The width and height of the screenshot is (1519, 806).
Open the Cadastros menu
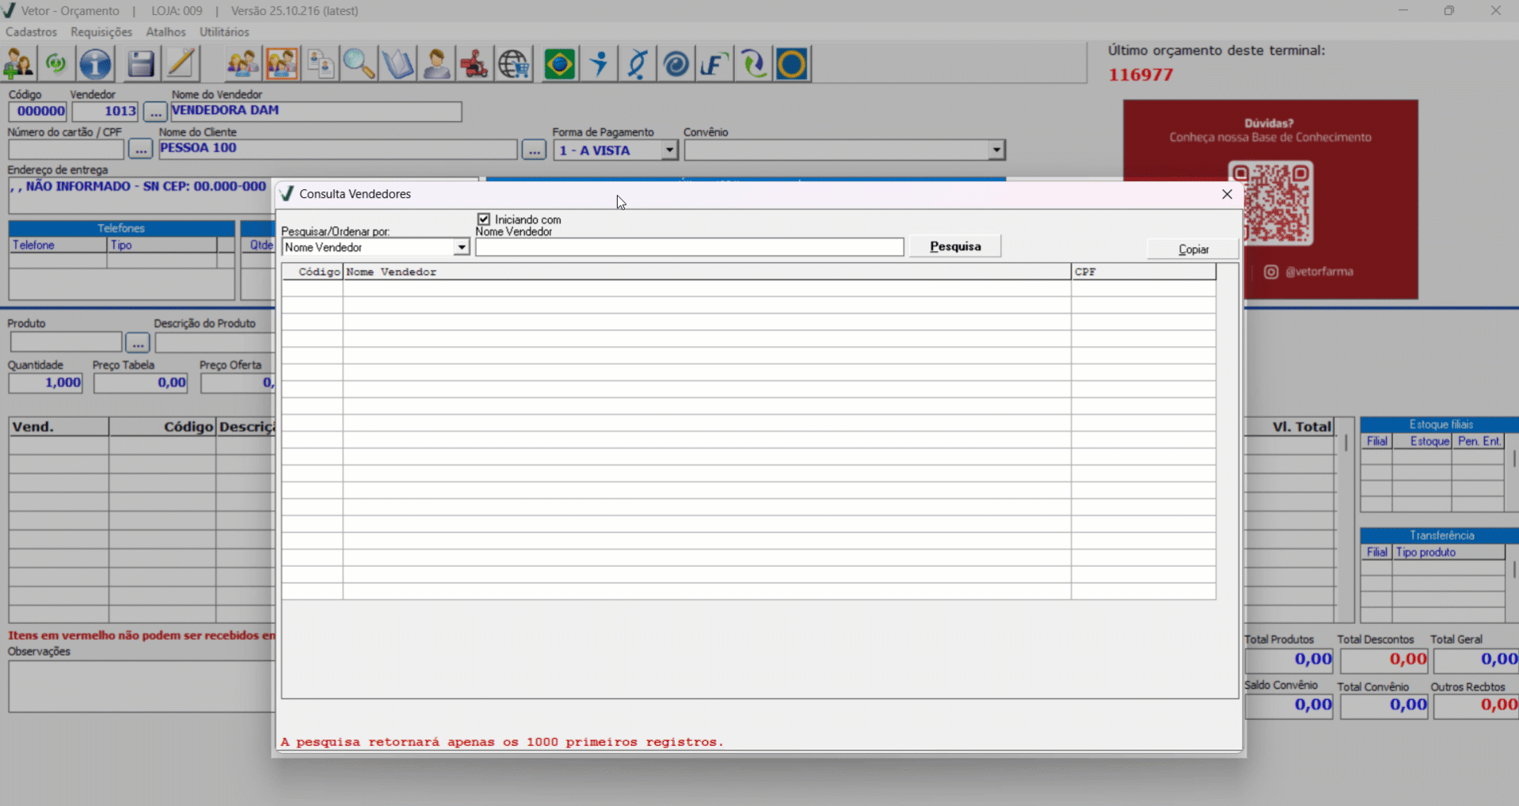(31, 32)
